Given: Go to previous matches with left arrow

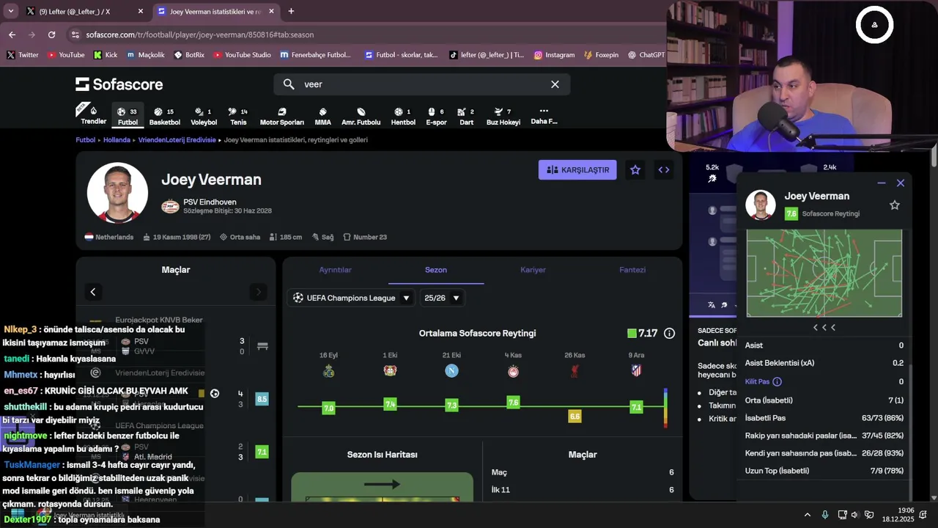Looking at the screenshot, I should pos(93,292).
